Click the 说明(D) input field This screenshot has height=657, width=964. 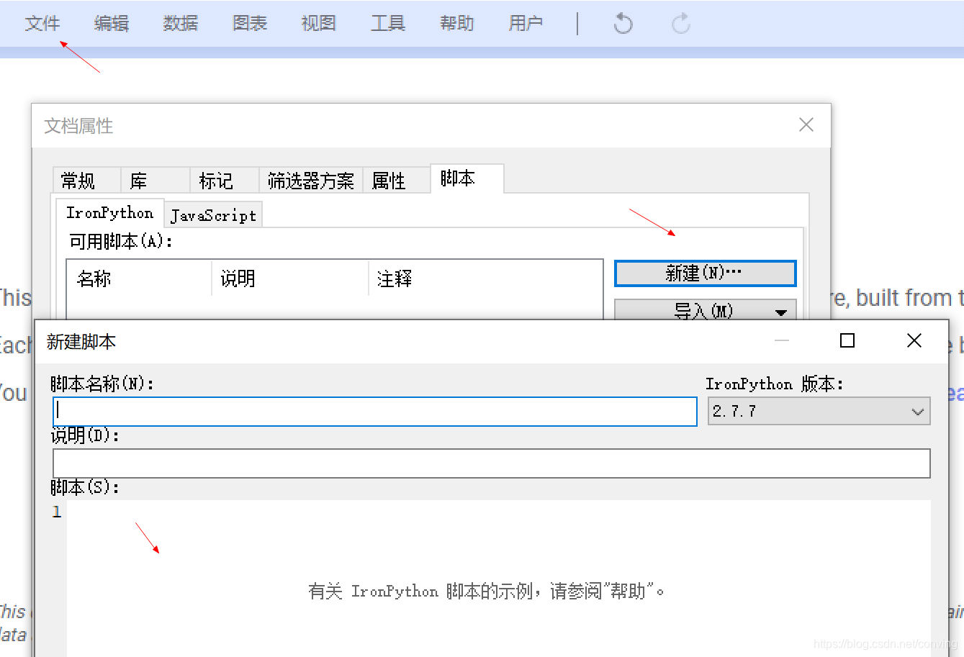tap(490, 463)
